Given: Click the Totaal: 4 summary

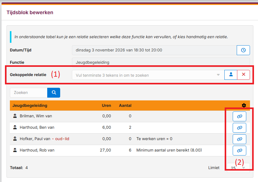Looking at the screenshot, I should tap(19, 168).
